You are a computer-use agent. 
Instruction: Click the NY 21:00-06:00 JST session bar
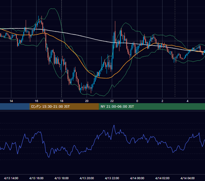pos(152,106)
